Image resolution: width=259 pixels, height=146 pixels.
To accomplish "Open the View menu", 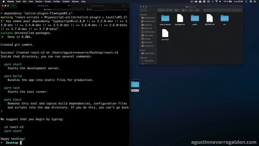I will 31,2.
